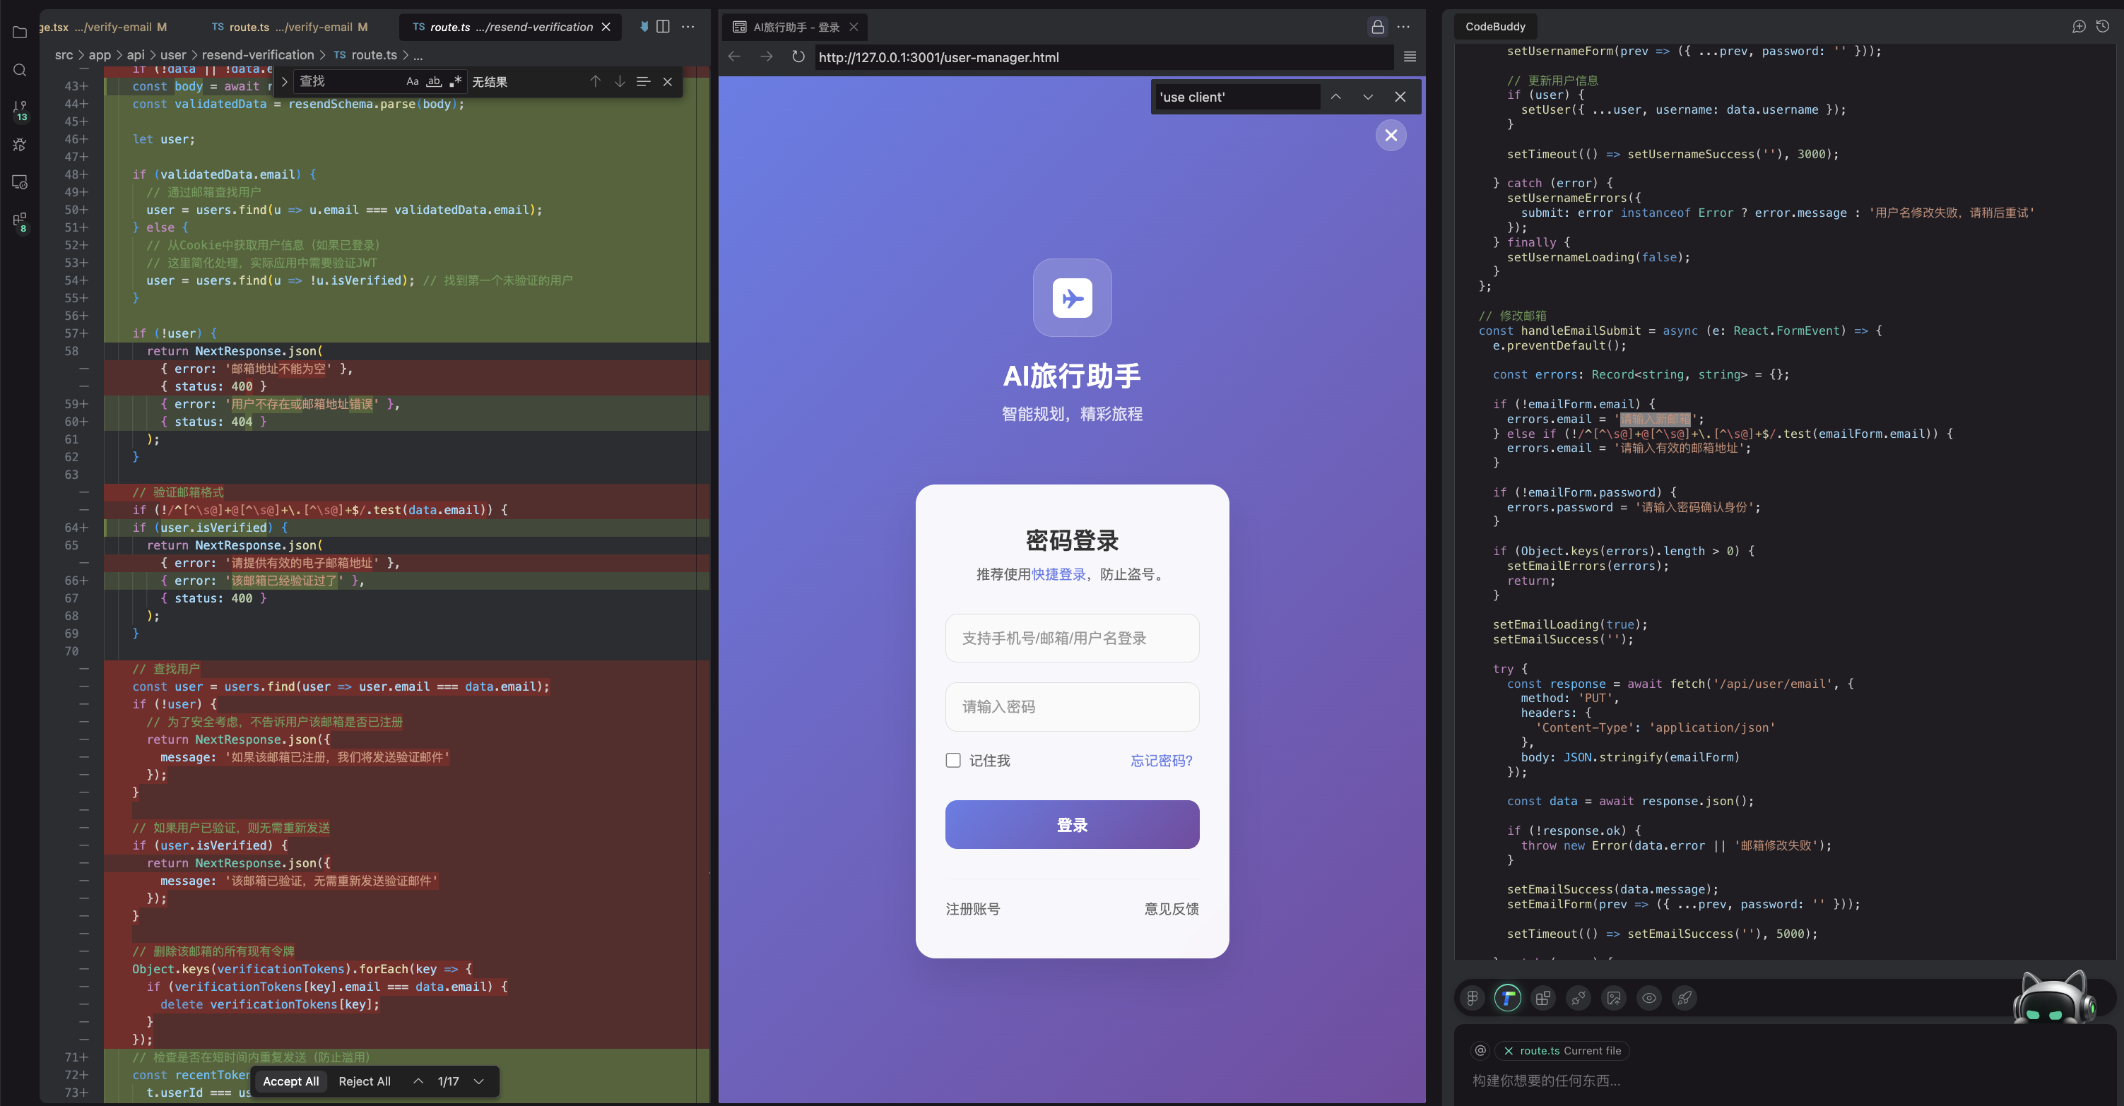
Task: Open the CodeBuddy chat history icon
Action: [2103, 26]
